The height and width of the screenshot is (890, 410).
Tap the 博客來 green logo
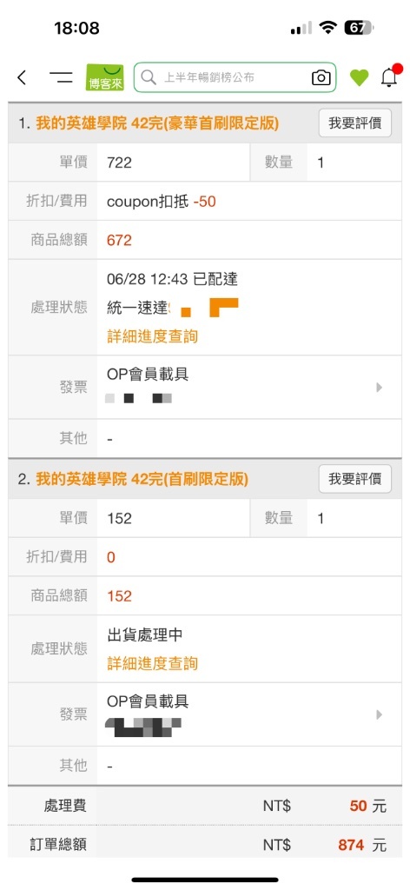(105, 77)
